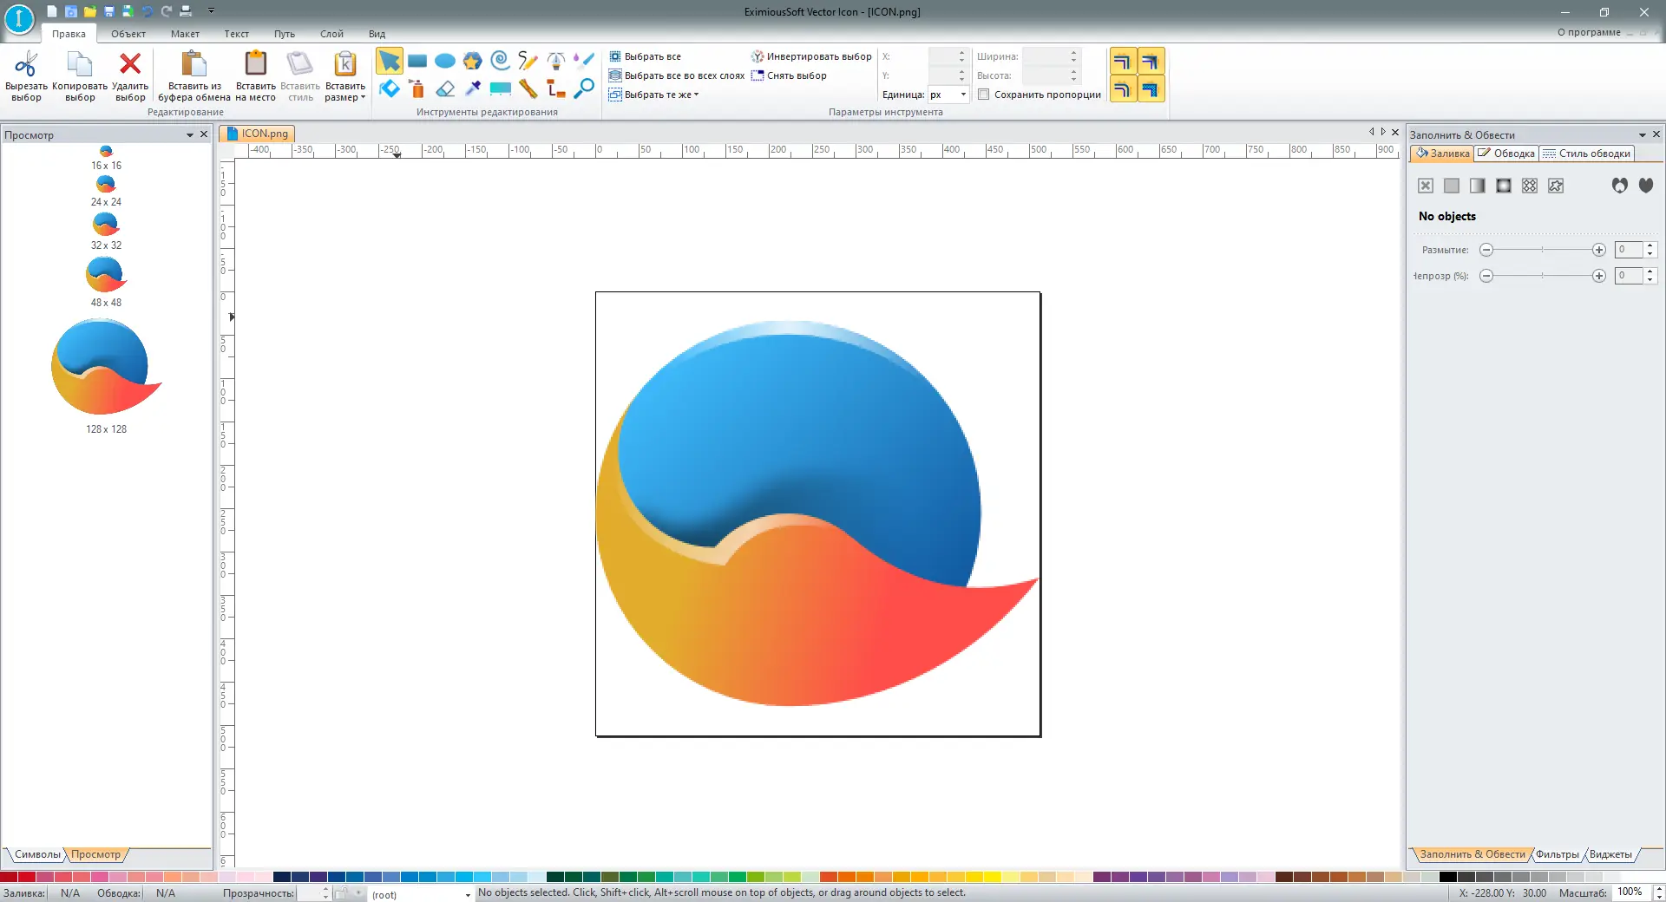Activate the eyedropper color picker tool
1666x902 pixels.
pyautogui.click(x=473, y=88)
